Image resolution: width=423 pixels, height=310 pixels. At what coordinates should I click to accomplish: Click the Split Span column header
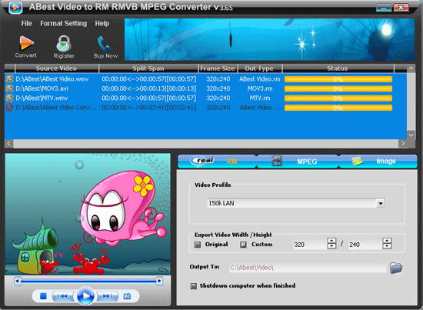(x=148, y=68)
